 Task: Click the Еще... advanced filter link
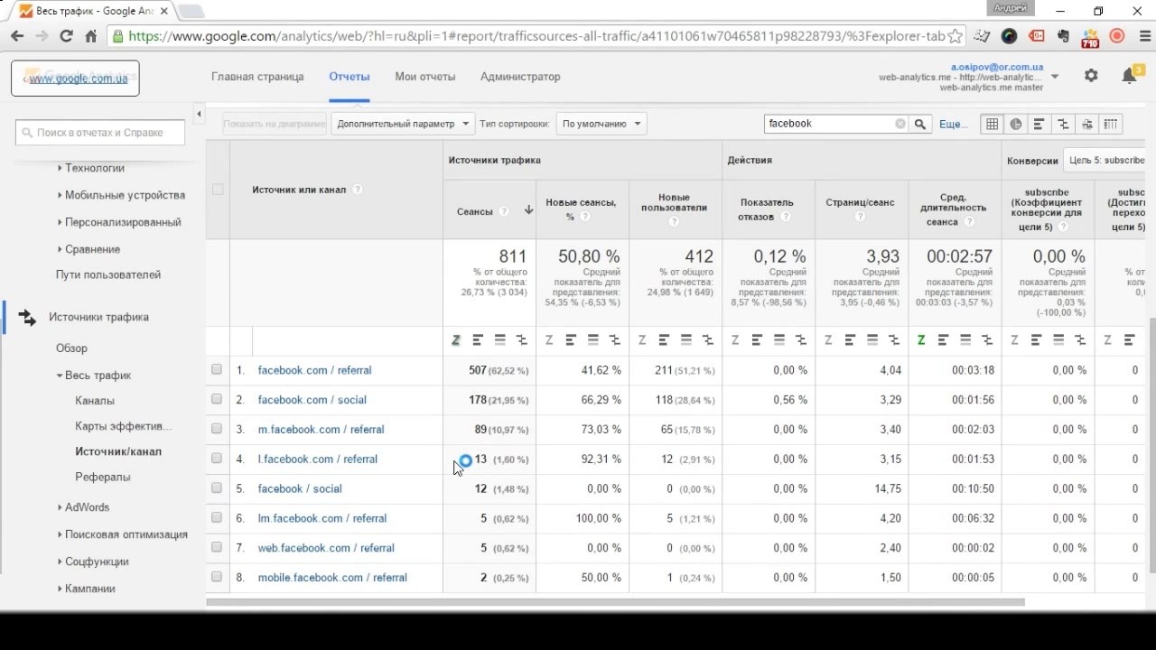954,125
